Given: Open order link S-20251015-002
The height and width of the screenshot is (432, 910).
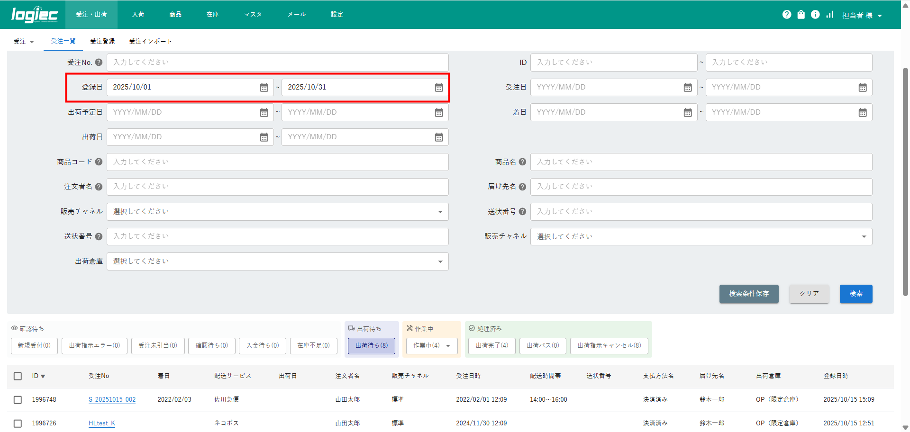Looking at the screenshot, I should (112, 400).
